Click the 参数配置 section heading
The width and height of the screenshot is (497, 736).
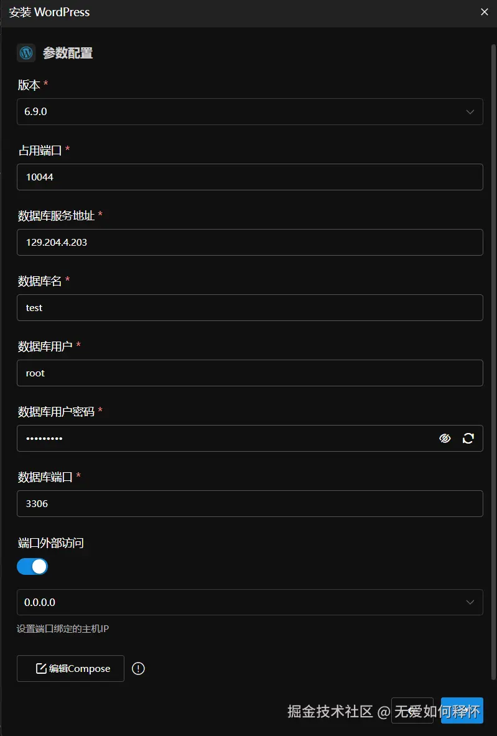[x=68, y=54]
